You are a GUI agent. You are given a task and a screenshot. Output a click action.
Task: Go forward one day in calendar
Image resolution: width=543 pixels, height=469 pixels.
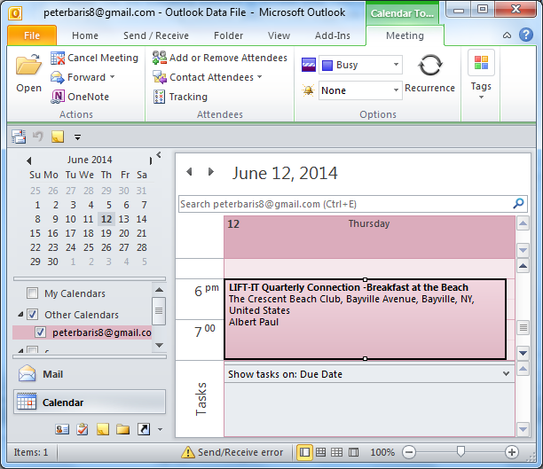210,172
